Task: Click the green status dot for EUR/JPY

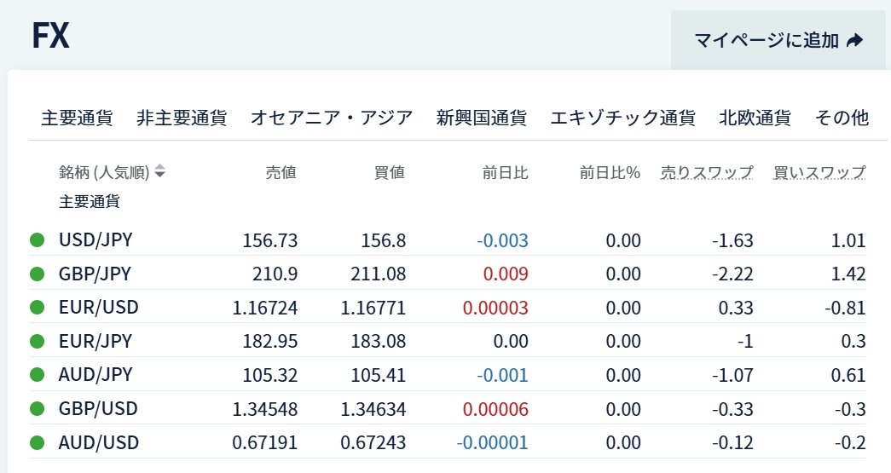Action: point(37,341)
